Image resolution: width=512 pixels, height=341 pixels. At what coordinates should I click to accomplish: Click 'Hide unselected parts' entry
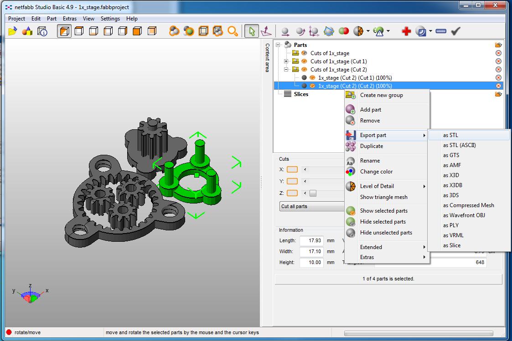point(387,233)
